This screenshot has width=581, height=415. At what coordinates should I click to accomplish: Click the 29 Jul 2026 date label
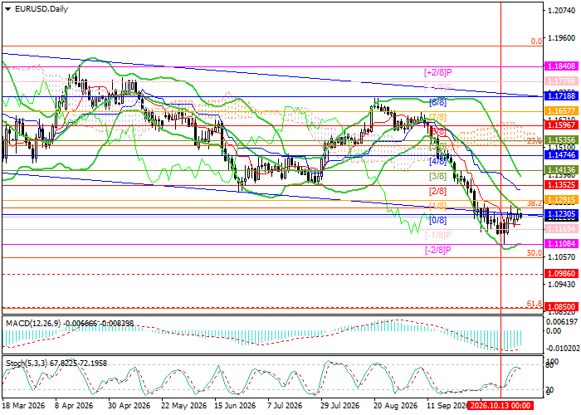(x=339, y=406)
